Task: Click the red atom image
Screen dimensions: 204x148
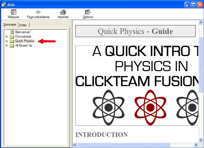Action: point(150,108)
